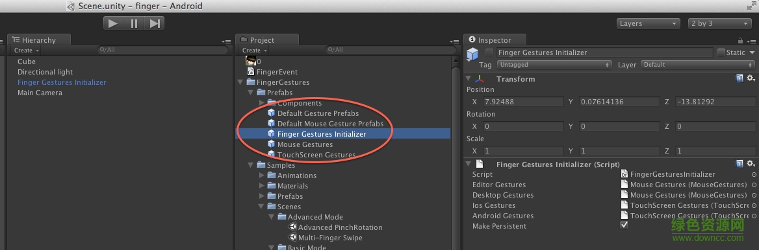Screen dimensions: 759x250
Task: Expand the Materials folder
Action: point(261,186)
